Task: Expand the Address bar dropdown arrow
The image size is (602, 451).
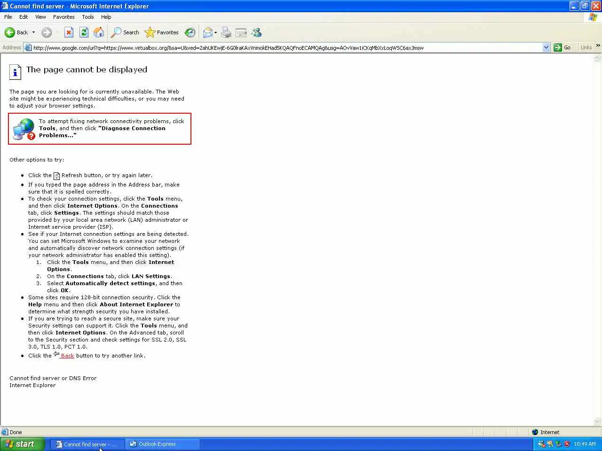Action: tap(546, 47)
